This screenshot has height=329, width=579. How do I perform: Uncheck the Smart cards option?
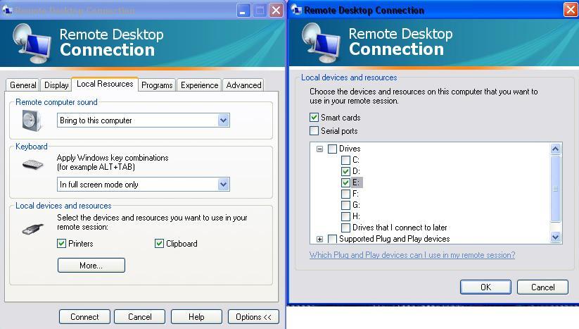(314, 118)
